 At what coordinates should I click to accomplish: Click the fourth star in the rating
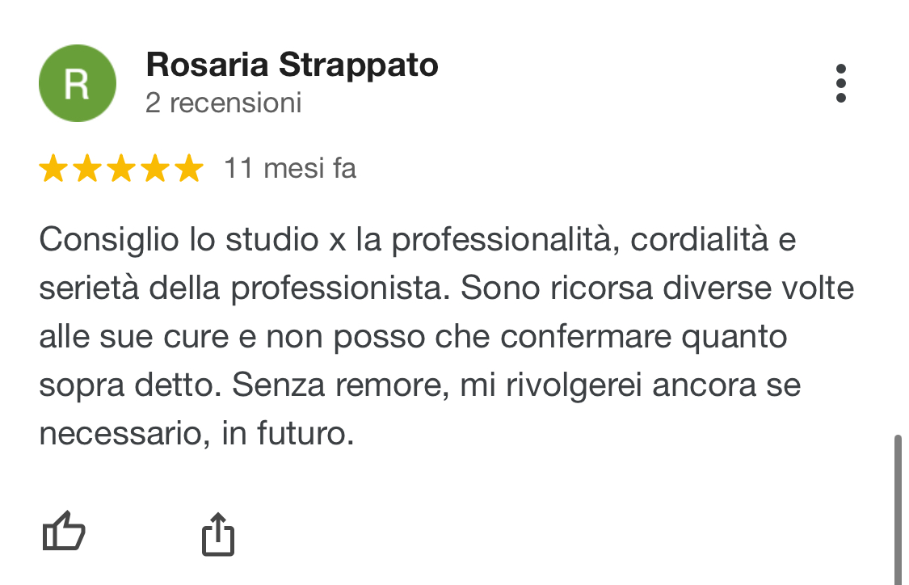pos(153,169)
